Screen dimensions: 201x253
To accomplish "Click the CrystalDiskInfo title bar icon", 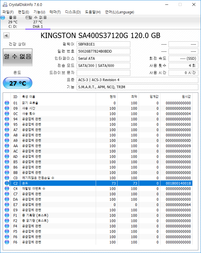I will coord(5,4).
